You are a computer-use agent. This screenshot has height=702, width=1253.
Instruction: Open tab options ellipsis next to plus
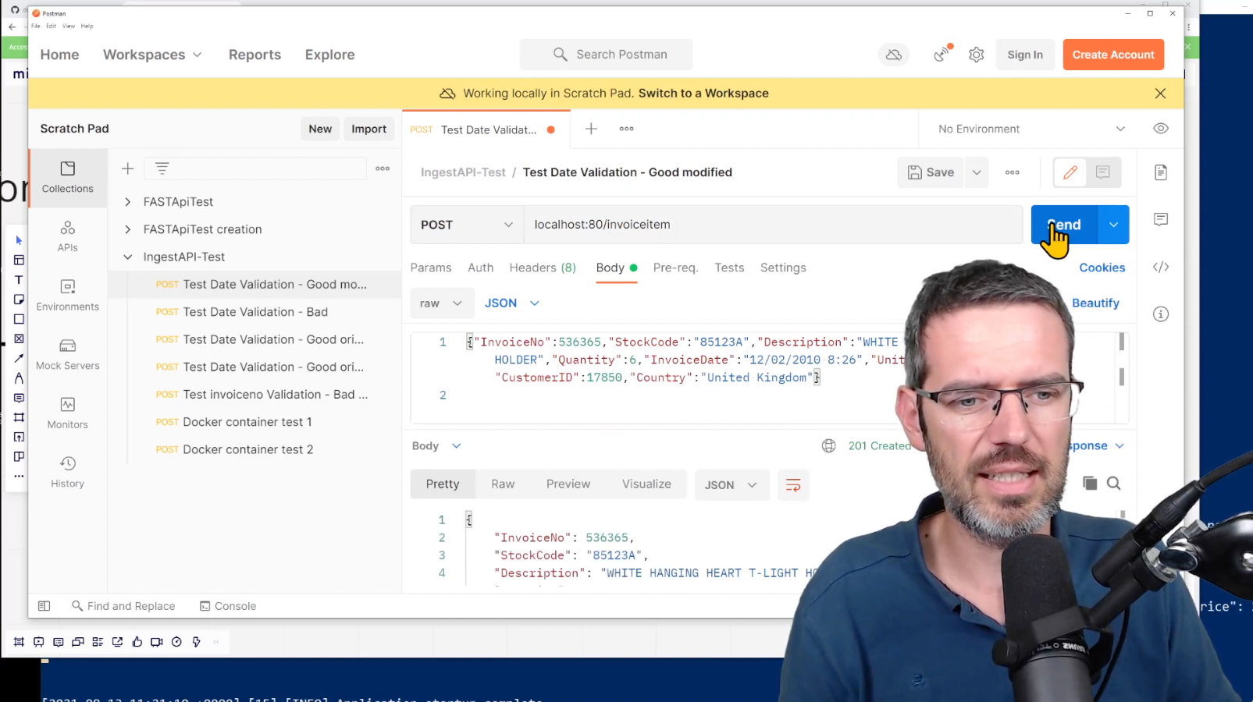pyautogui.click(x=626, y=129)
